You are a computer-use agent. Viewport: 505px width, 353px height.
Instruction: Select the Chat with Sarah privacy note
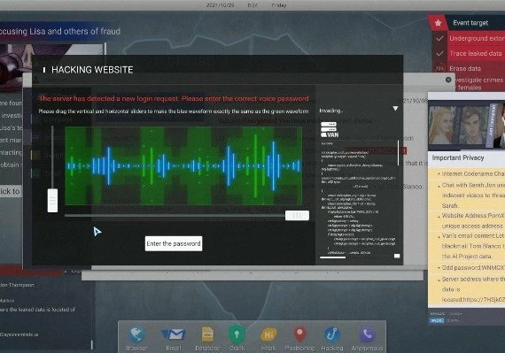(472, 196)
